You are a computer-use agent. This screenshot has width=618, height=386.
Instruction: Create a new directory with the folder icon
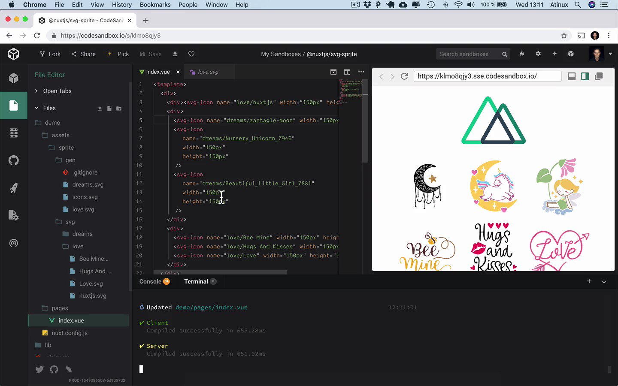pos(119,108)
